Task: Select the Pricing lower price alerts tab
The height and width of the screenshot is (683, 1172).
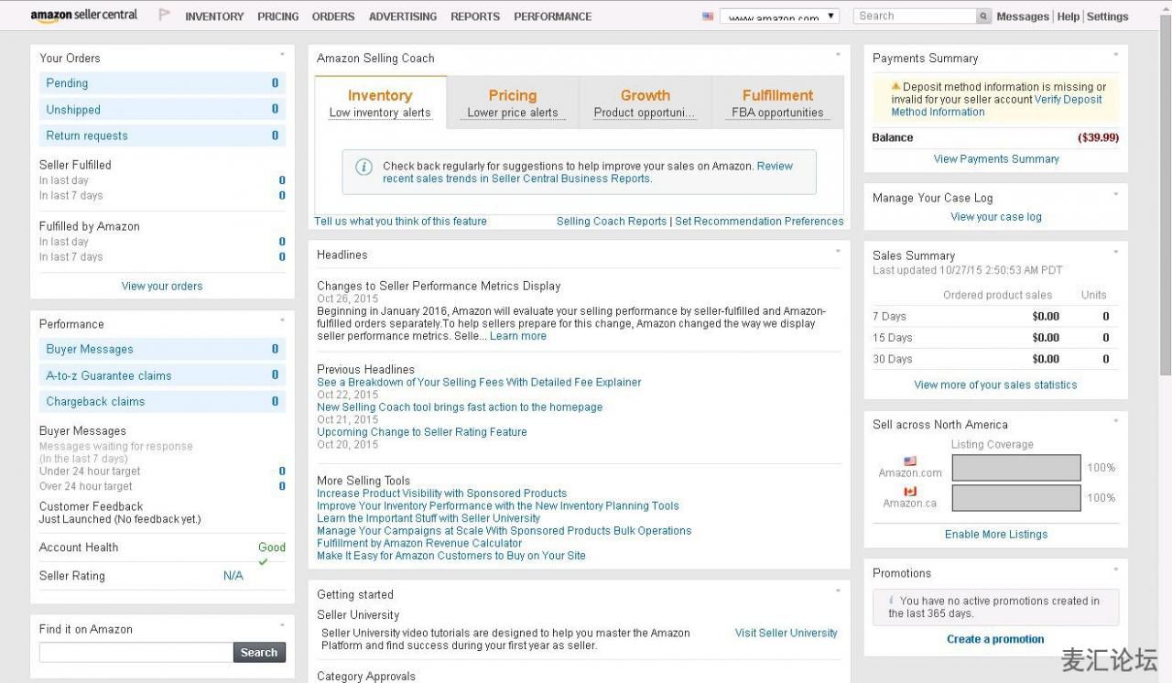Action: [513, 103]
